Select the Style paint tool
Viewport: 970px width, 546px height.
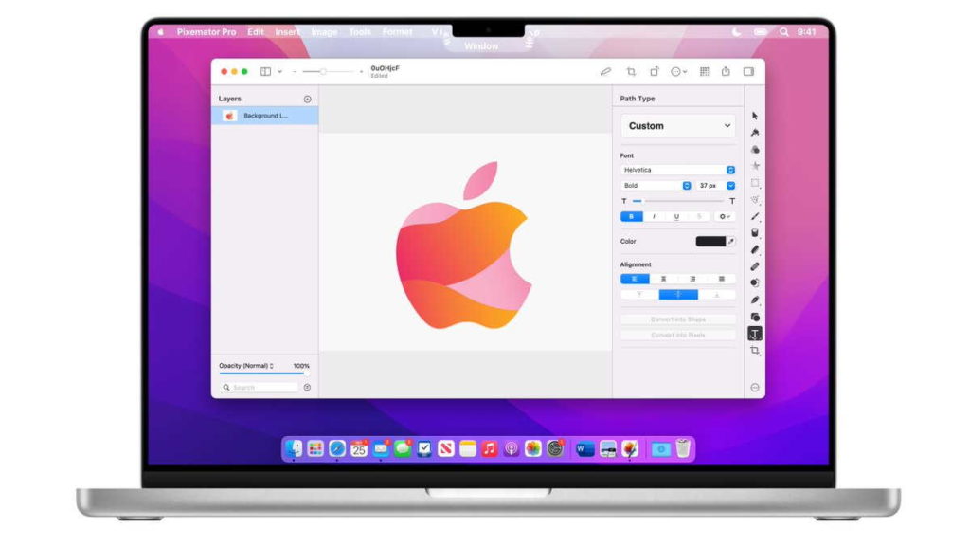coord(755,133)
